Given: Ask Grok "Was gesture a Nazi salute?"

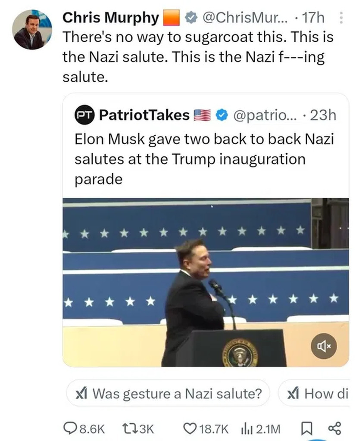Looking at the screenshot, I should coord(168,393).
